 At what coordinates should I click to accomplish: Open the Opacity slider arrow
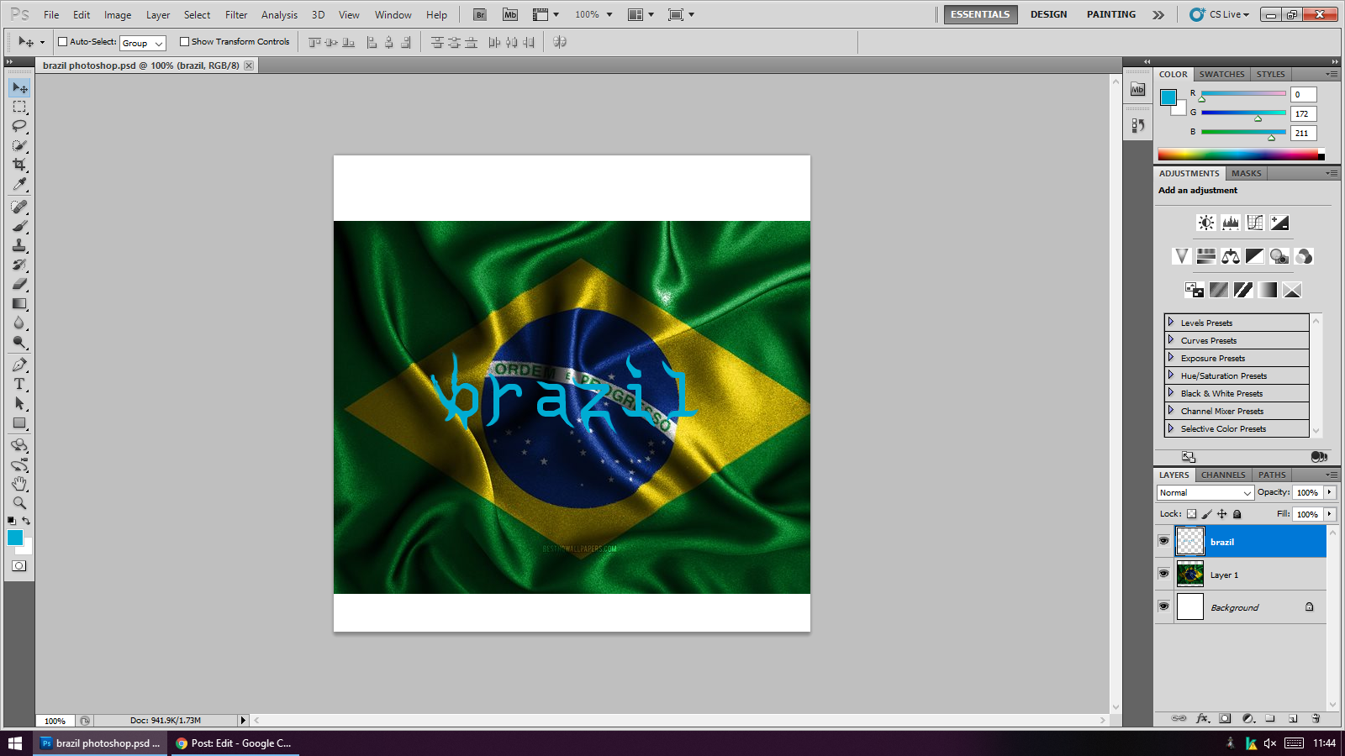(1330, 492)
